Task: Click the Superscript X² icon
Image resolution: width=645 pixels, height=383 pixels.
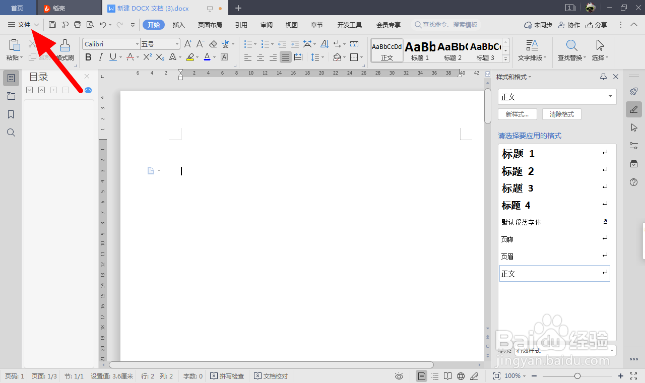Action: point(147,57)
